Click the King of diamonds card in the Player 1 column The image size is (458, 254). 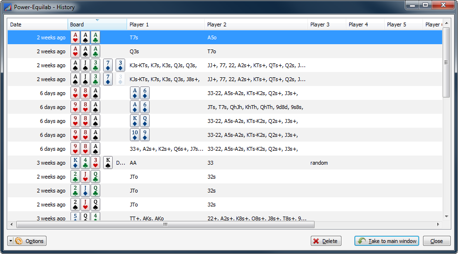click(x=135, y=121)
